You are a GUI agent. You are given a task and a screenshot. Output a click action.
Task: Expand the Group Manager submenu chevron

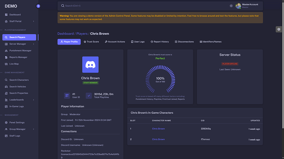[33, 129]
